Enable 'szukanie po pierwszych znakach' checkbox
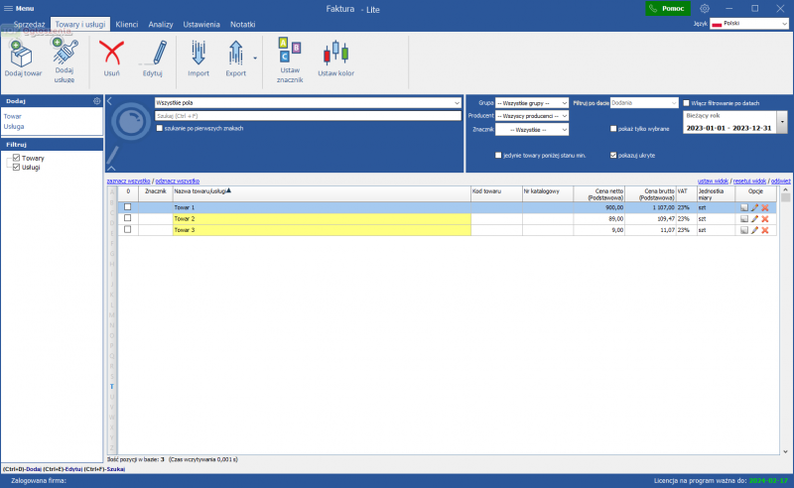Screen dimensions: 794x488 [160, 129]
